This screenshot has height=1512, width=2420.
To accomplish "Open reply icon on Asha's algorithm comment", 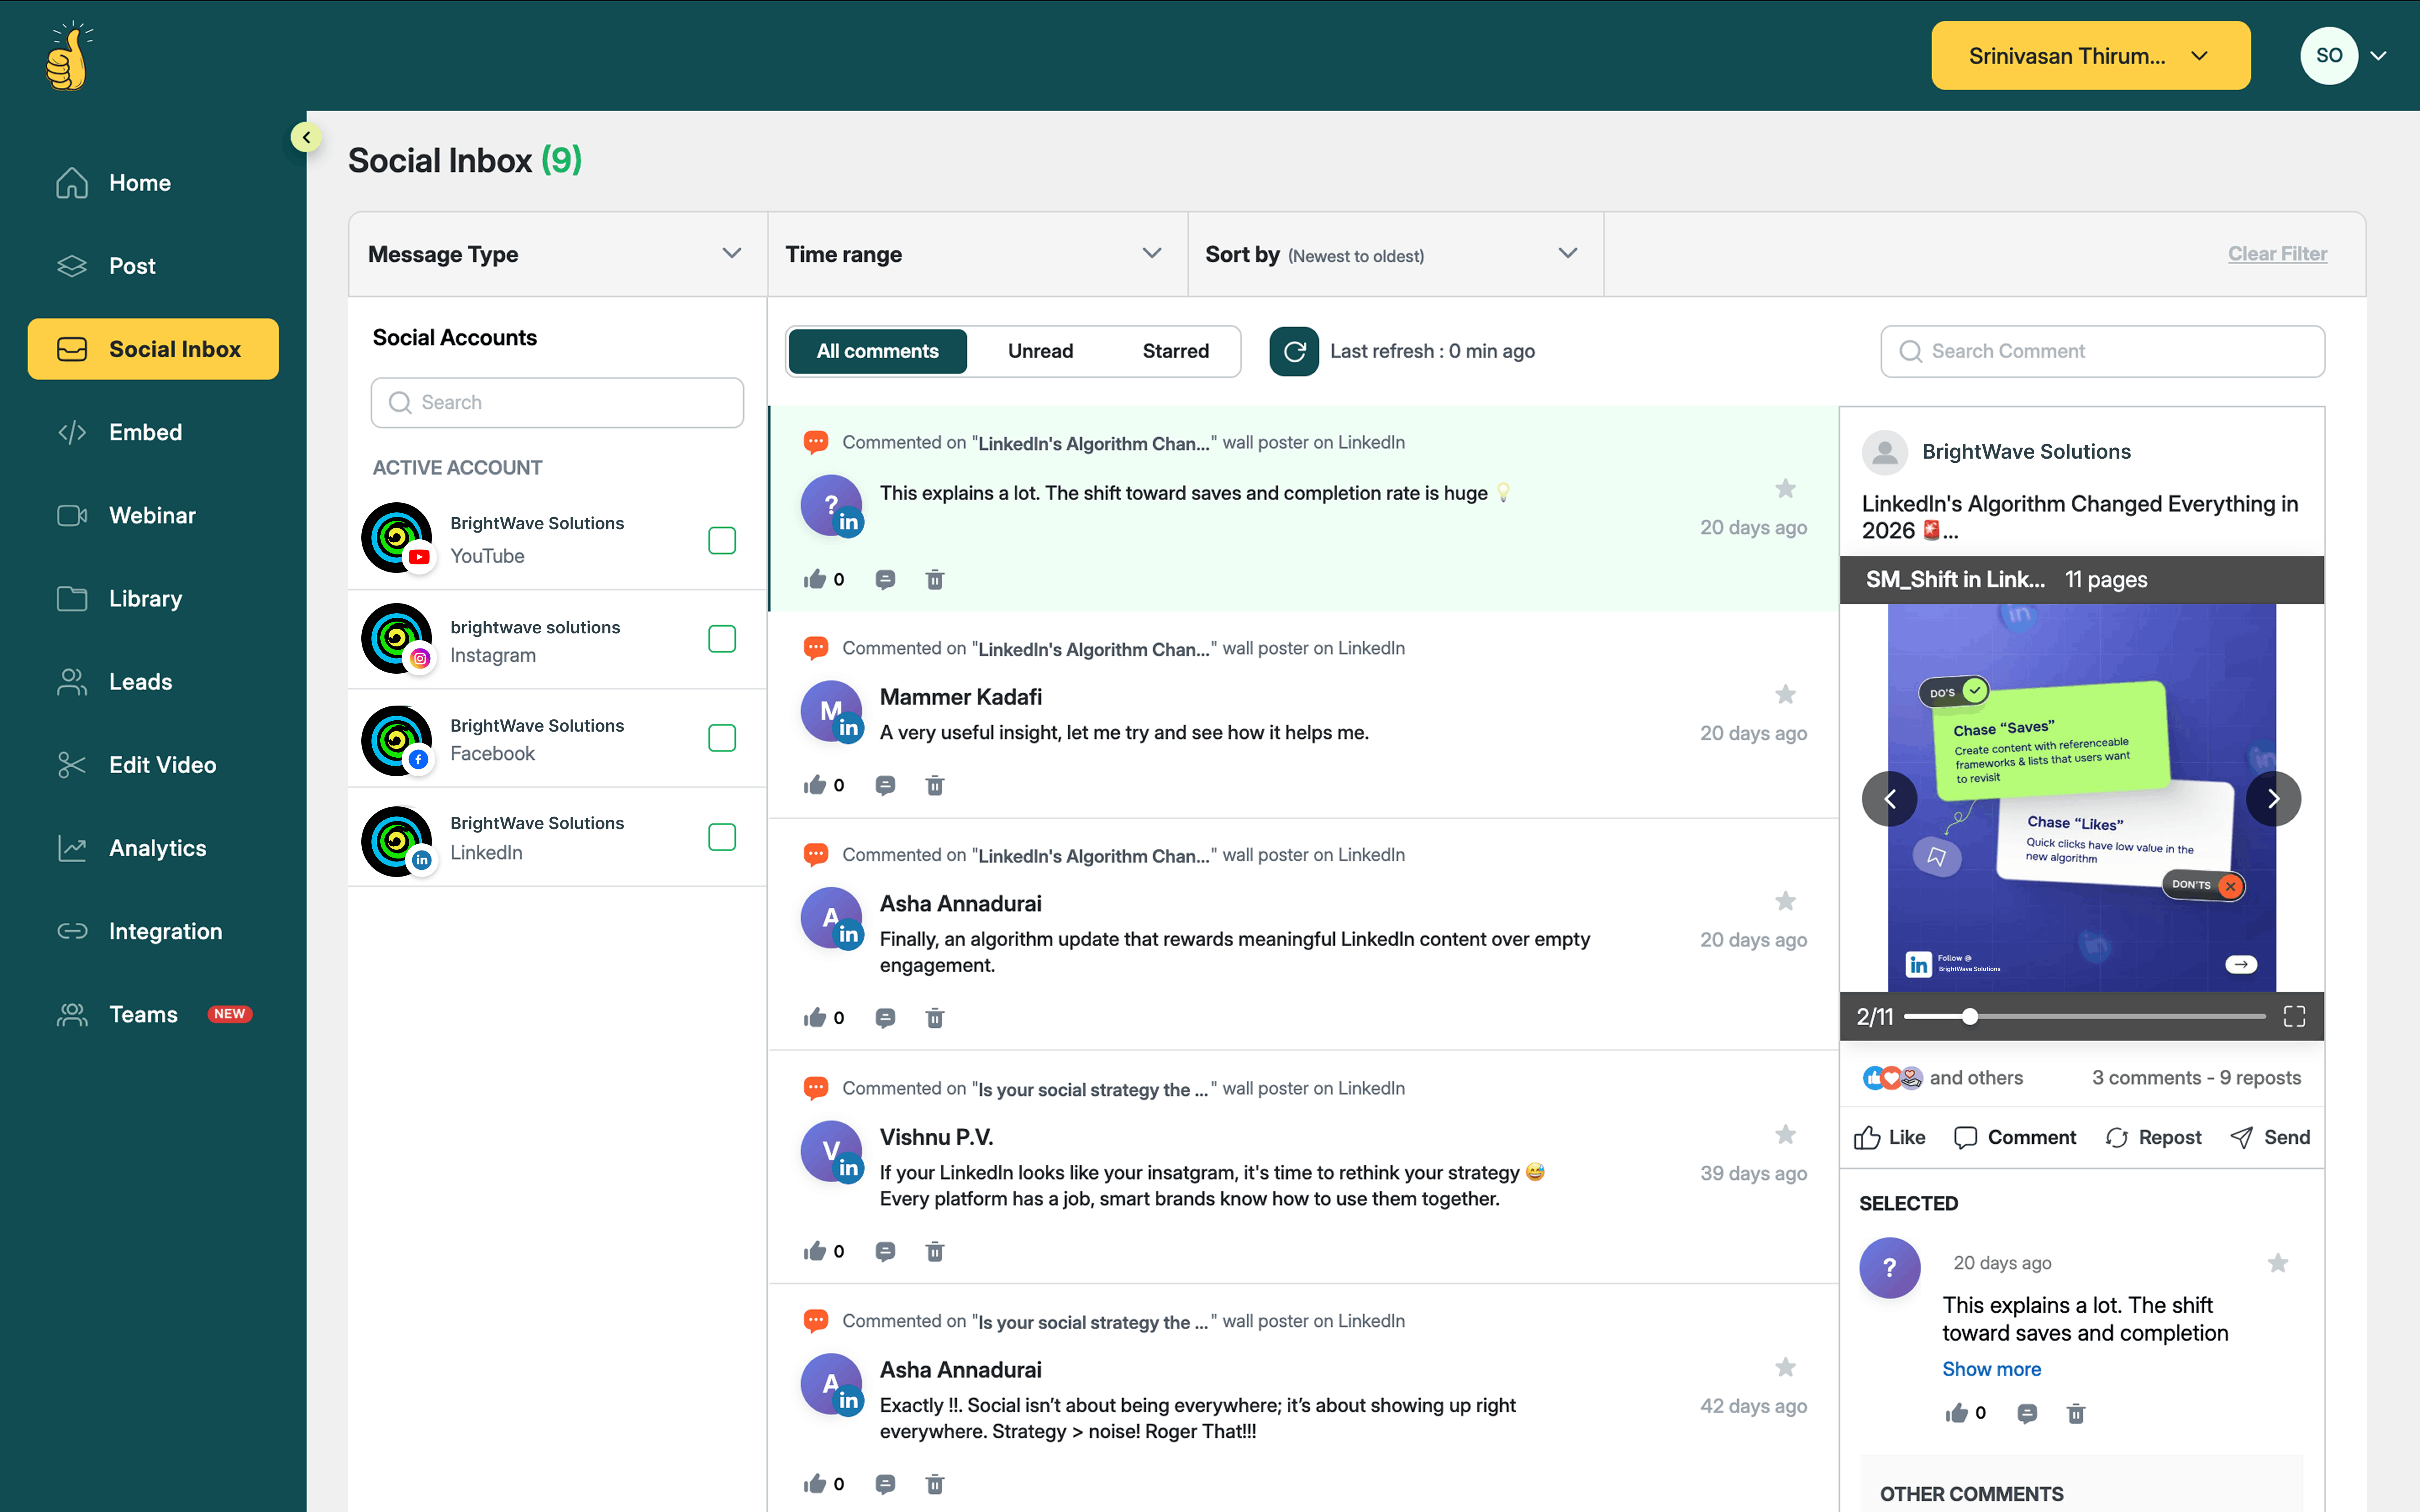I will coord(885,1018).
